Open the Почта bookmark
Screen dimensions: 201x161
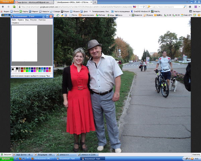coord(16,11)
